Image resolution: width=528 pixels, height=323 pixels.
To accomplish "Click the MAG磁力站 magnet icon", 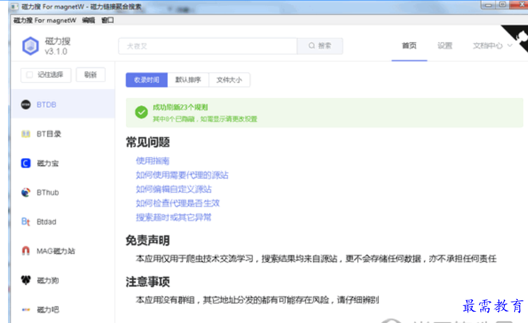I will [x=26, y=251].
